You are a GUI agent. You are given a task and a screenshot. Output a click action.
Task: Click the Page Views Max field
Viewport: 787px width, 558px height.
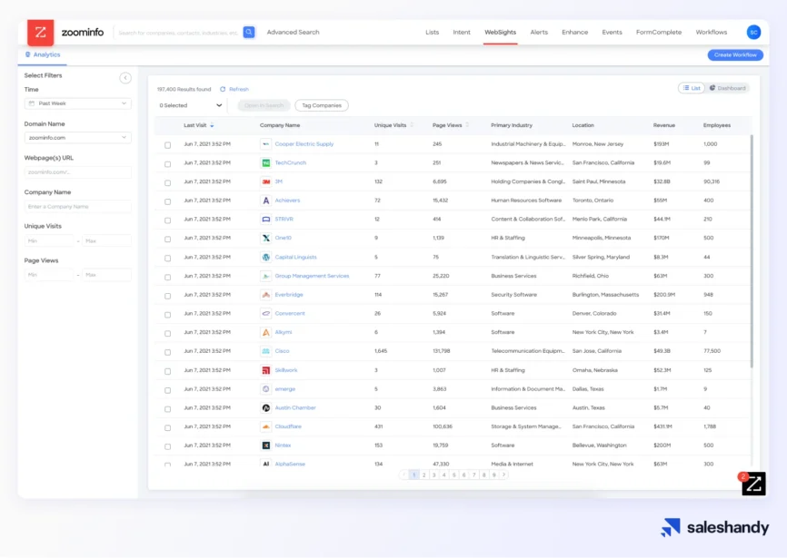pyautogui.click(x=107, y=275)
